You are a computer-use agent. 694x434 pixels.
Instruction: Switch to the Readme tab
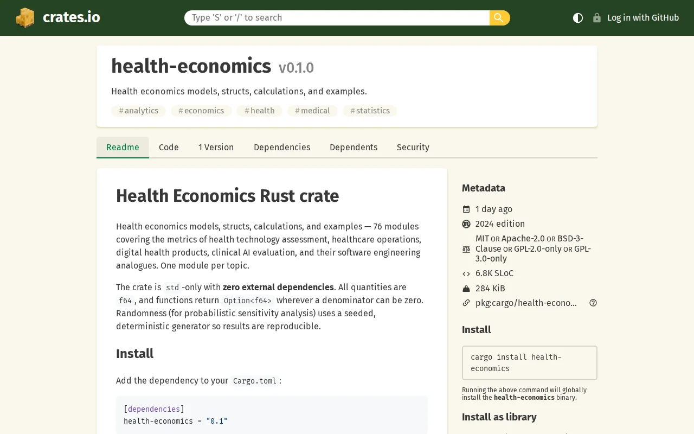pyautogui.click(x=123, y=148)
